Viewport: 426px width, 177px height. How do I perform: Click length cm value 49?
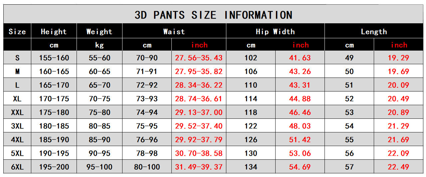349,58
